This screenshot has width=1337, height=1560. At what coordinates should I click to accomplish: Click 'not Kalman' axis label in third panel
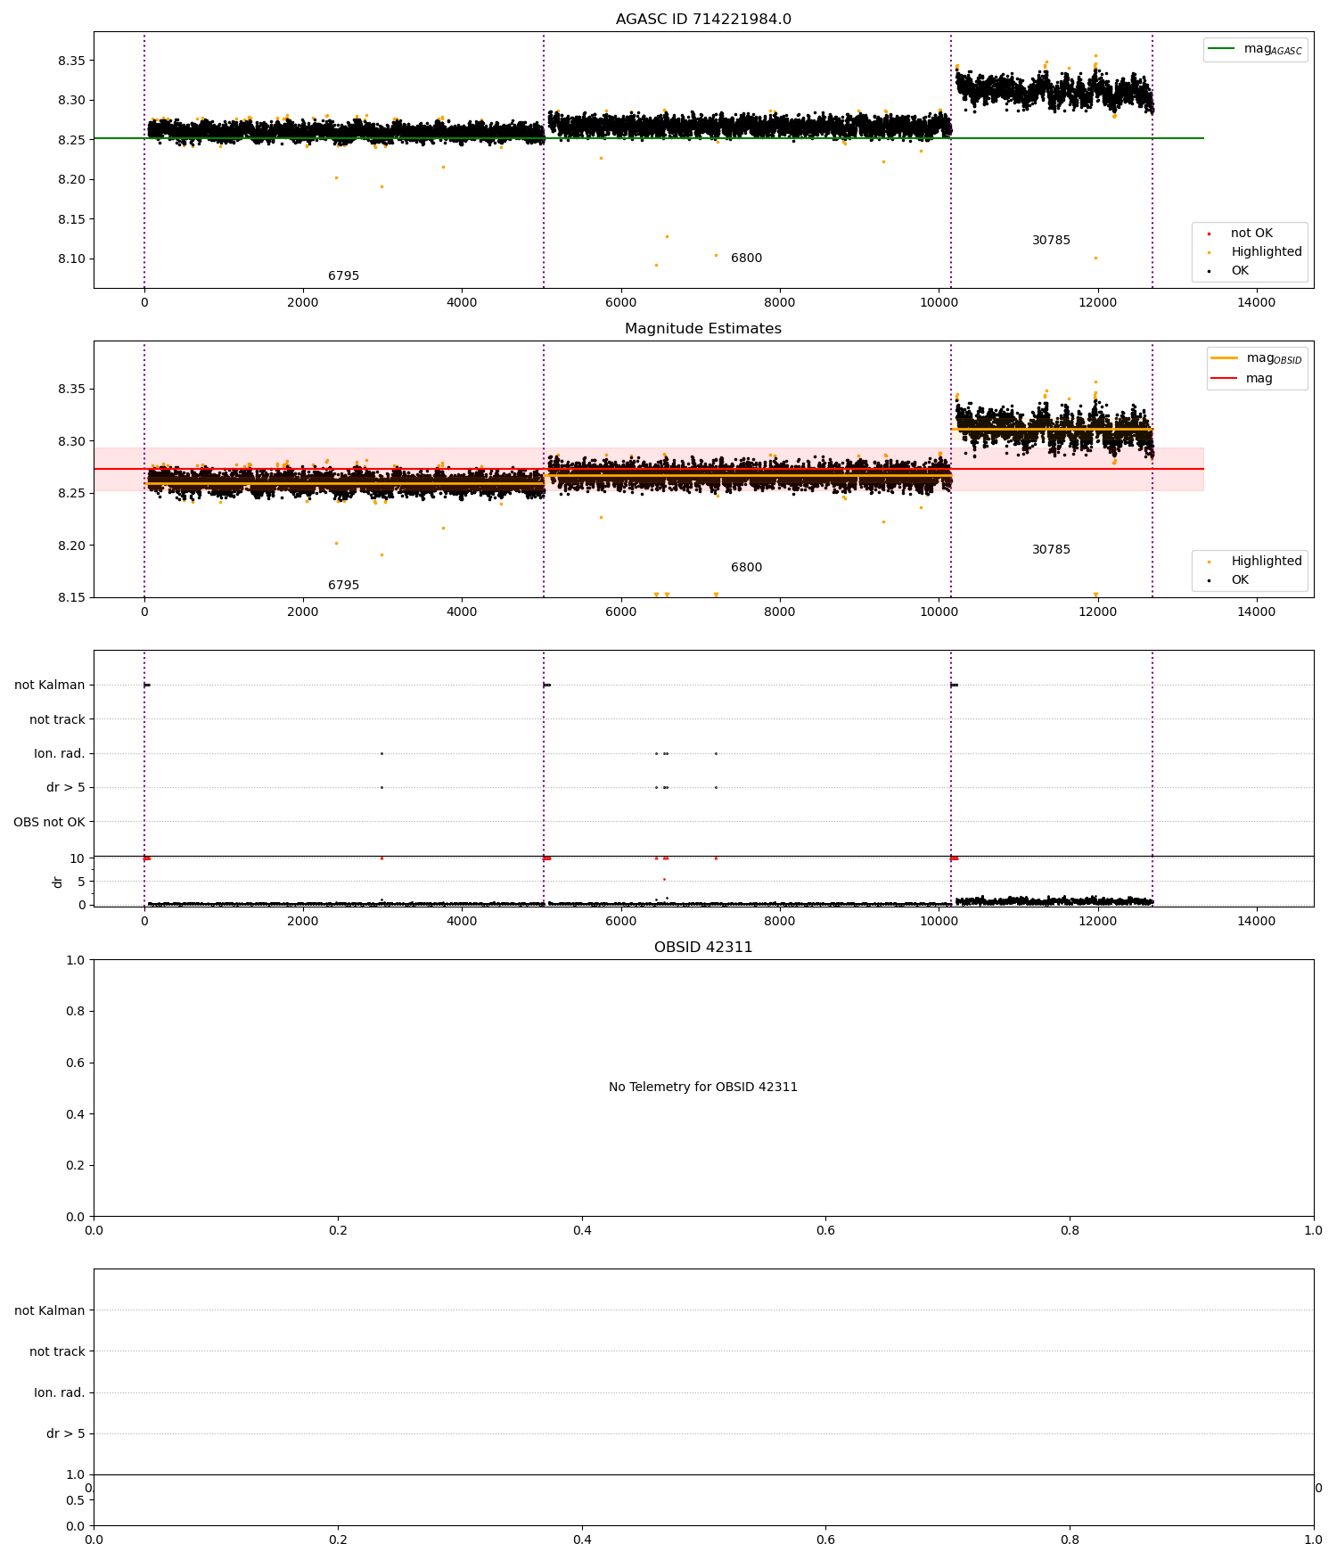pos(50,686)
